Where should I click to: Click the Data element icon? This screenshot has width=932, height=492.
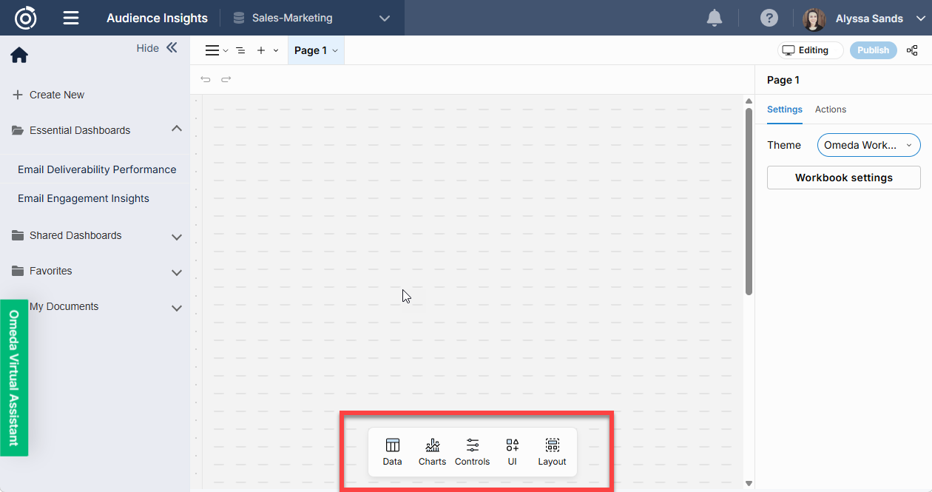(x=392, y=451)
